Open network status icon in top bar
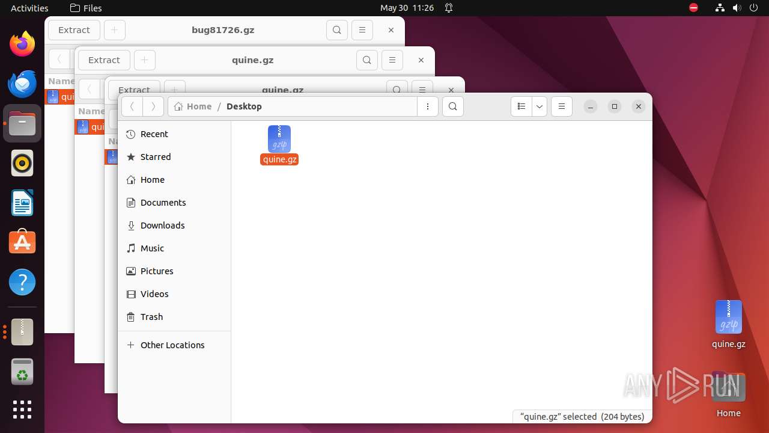 pos(720,8)
